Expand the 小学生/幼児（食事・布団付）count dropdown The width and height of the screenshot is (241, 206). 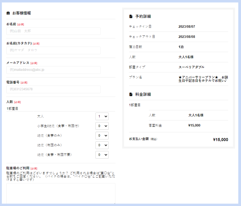pos(102,126)
